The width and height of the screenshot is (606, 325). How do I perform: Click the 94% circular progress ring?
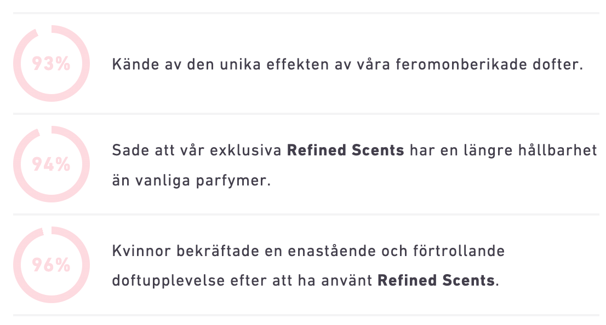tap(52, 164)
